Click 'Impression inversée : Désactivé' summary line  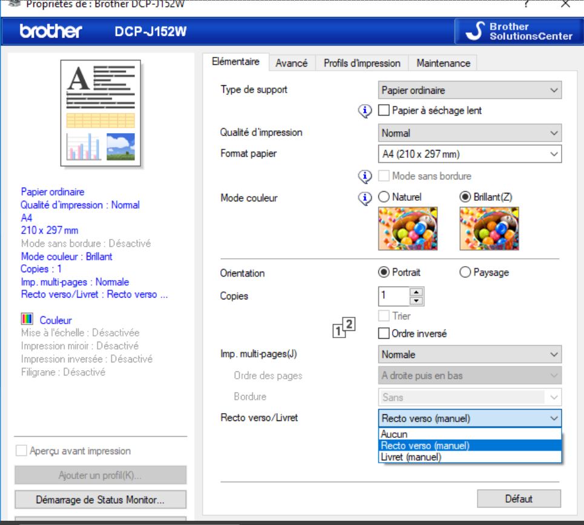tap(87, 359)
